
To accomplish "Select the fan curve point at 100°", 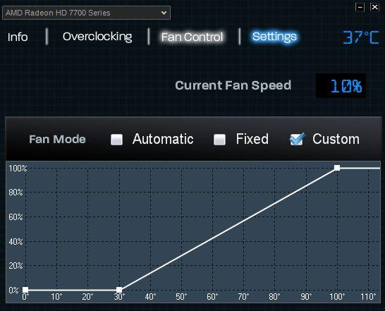I will coord(337,168).
